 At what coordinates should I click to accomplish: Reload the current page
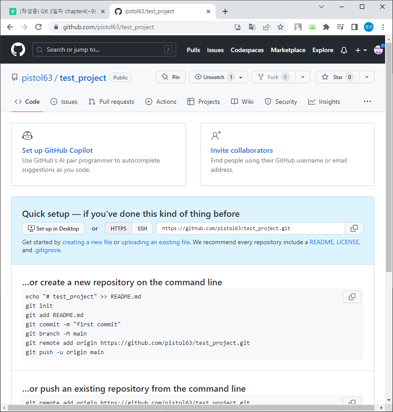38,27
